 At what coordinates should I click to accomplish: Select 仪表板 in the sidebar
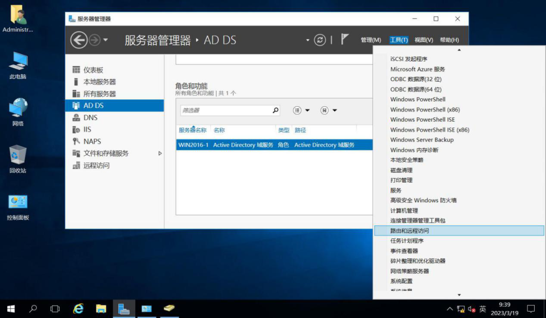tap(115, 70)
